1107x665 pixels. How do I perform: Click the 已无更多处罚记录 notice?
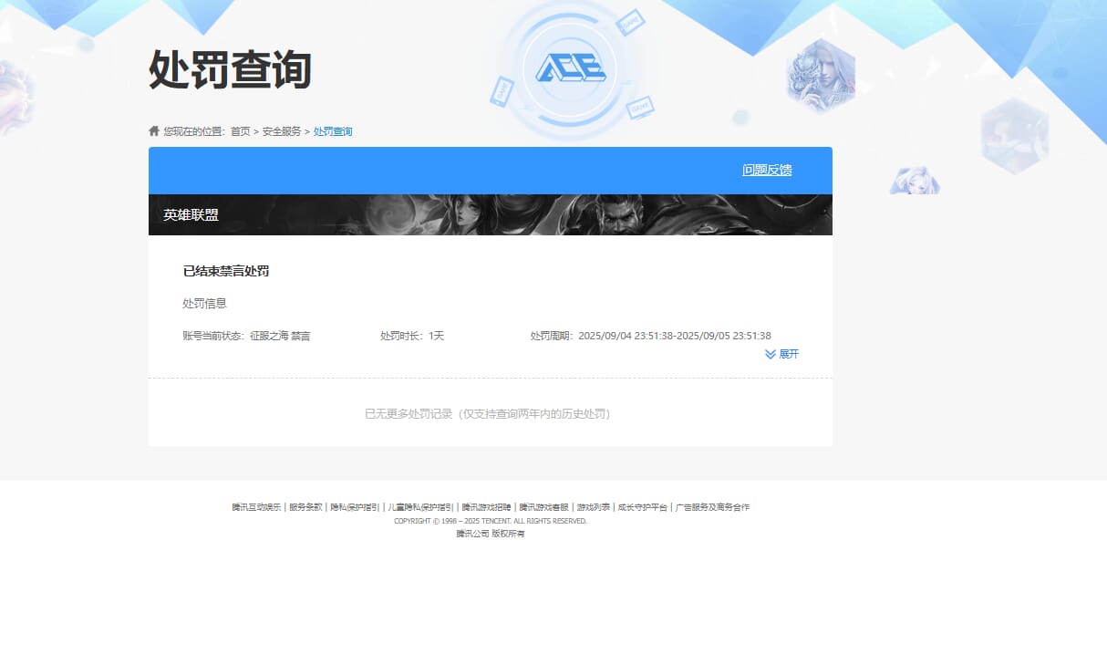(491, 413)
